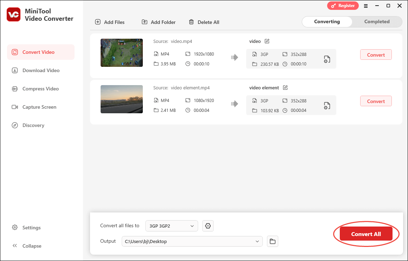Open the 3GP 3GP2 format dropdown
This screenshot has width=408, height=261.
click(172, 226)
